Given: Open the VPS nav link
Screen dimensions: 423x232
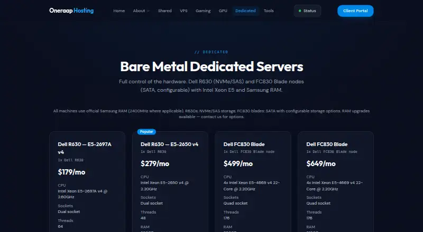Looking at the screenshot, I should [x=183, y=11].
